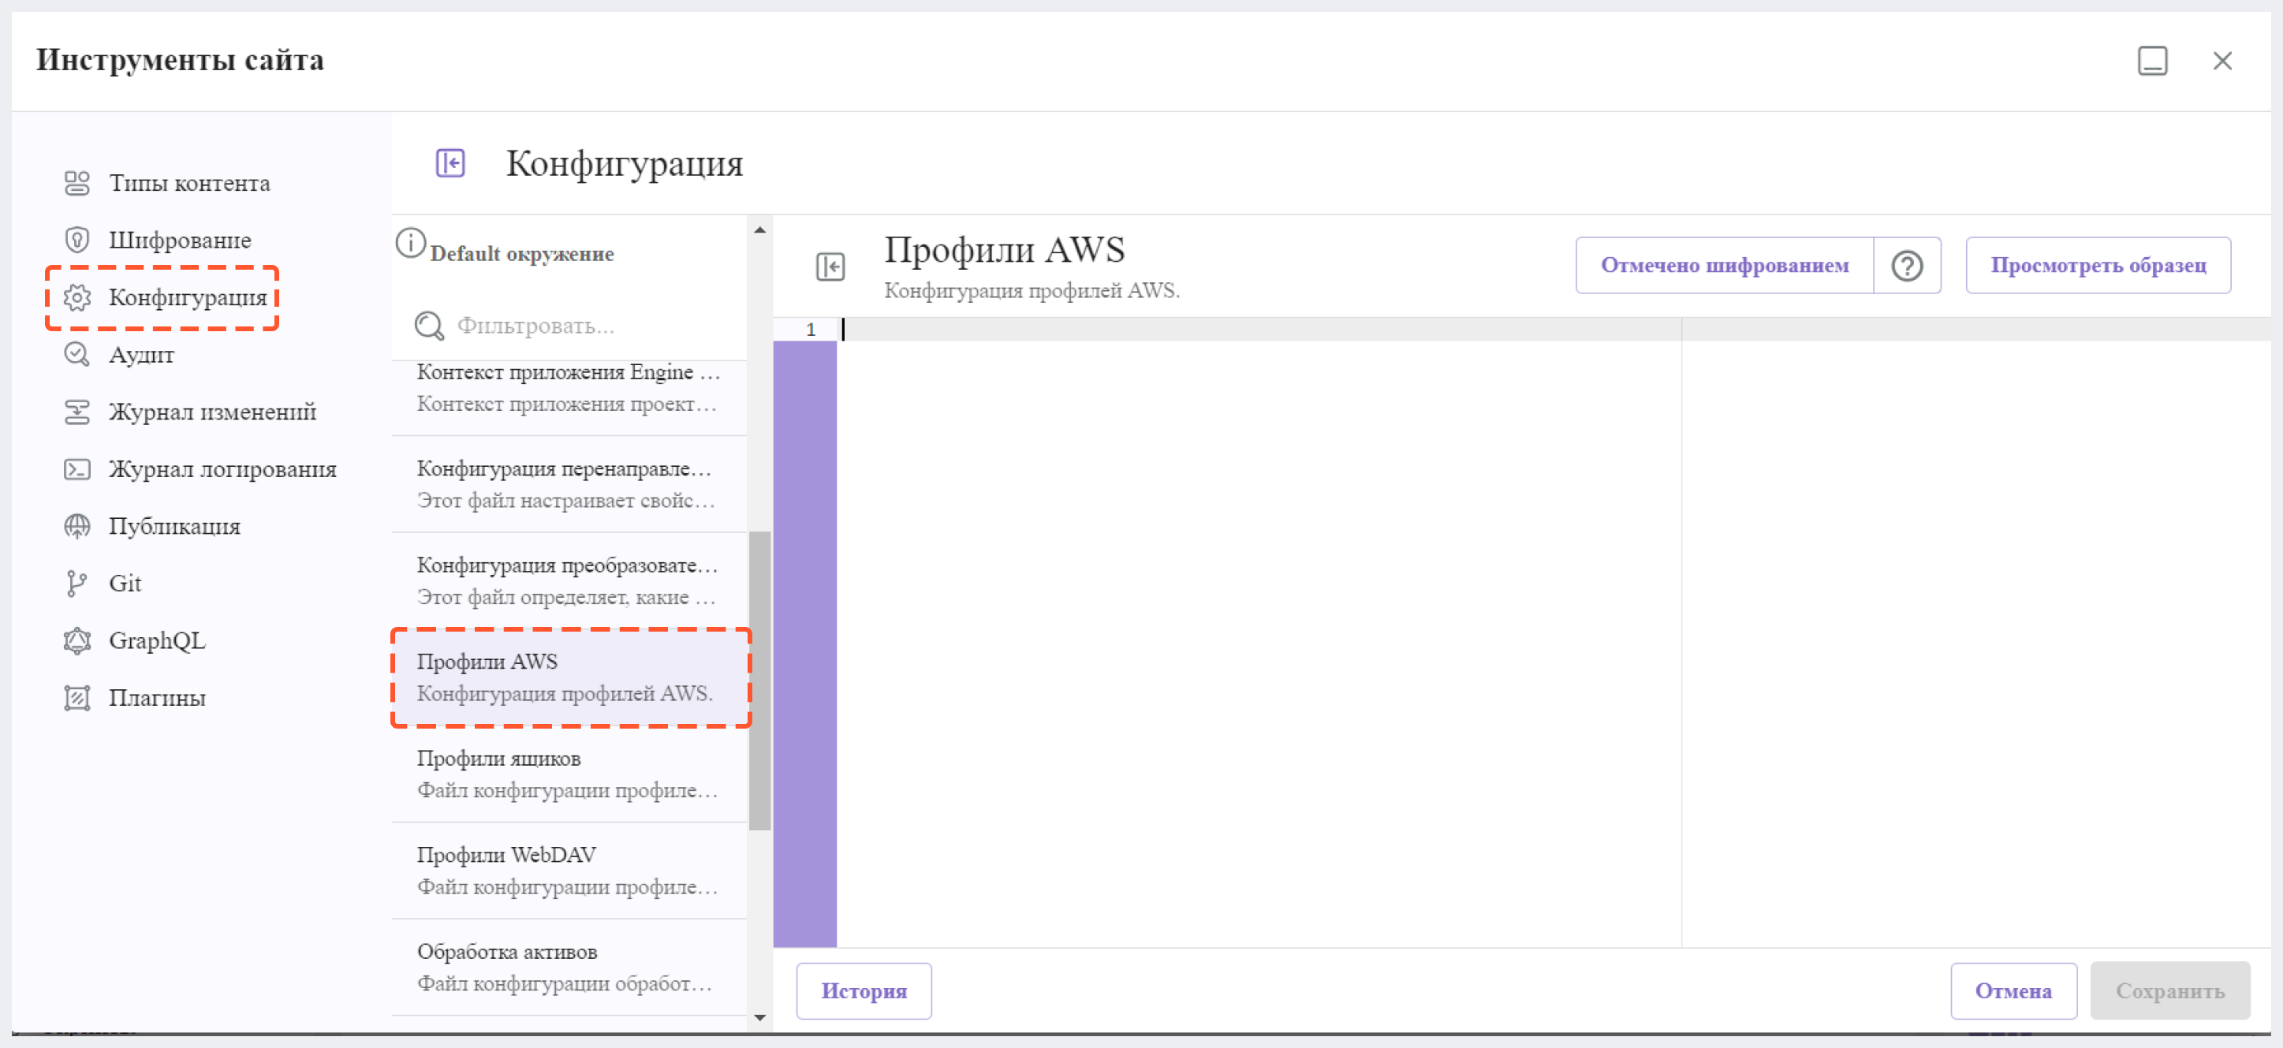Click Просмотреть образец button
The width and height of the screenshot is (2283, 1048).
point(2098,266)
